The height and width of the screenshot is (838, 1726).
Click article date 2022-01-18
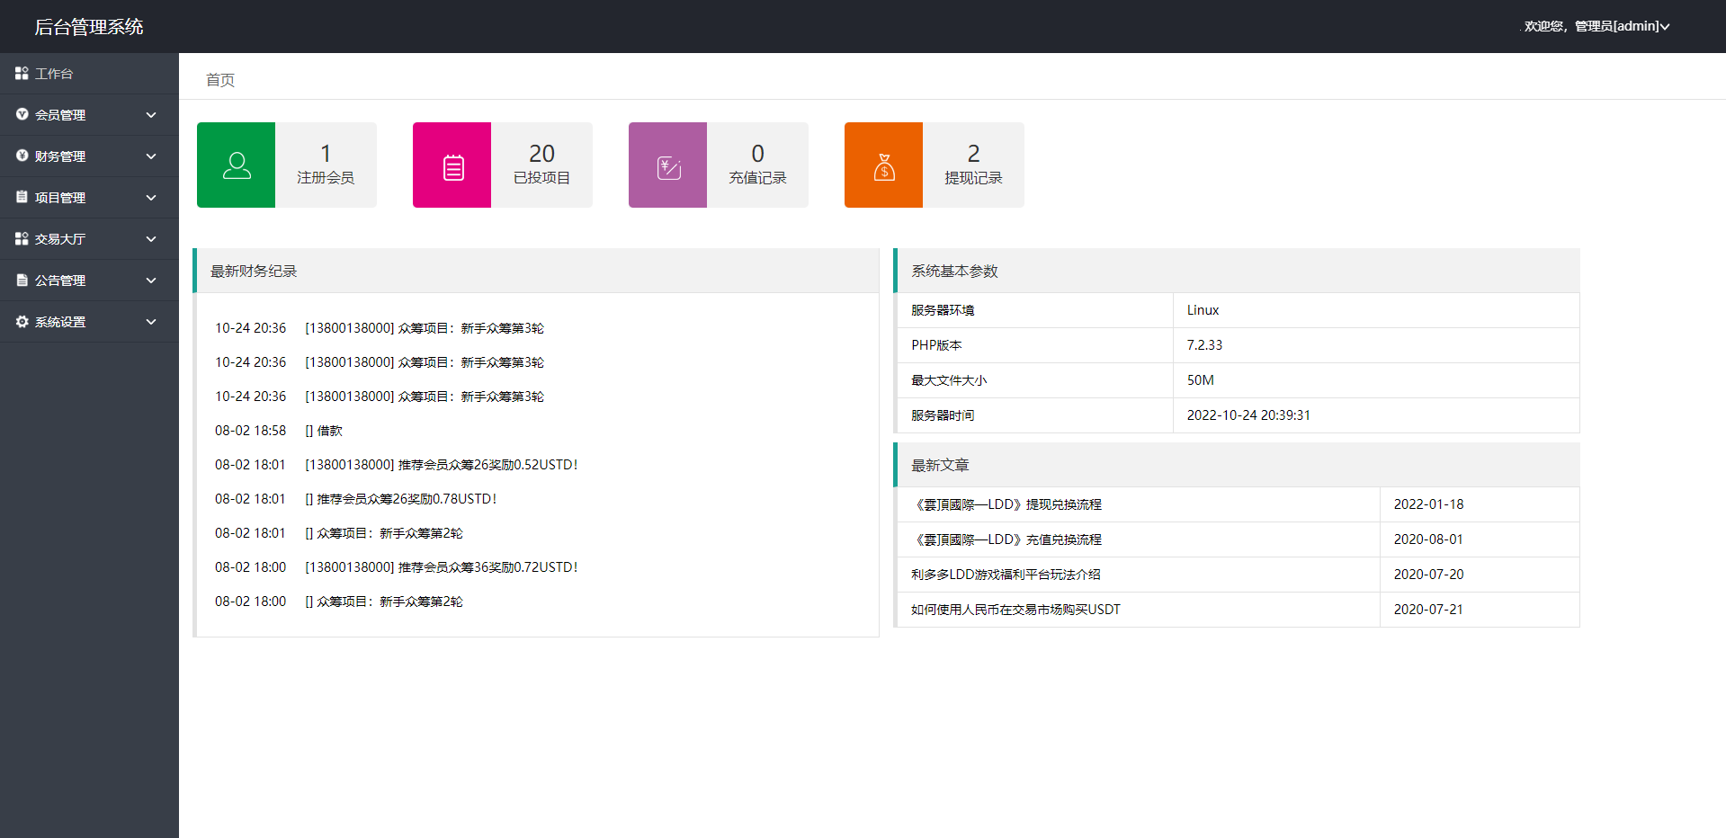[1428, 504]
